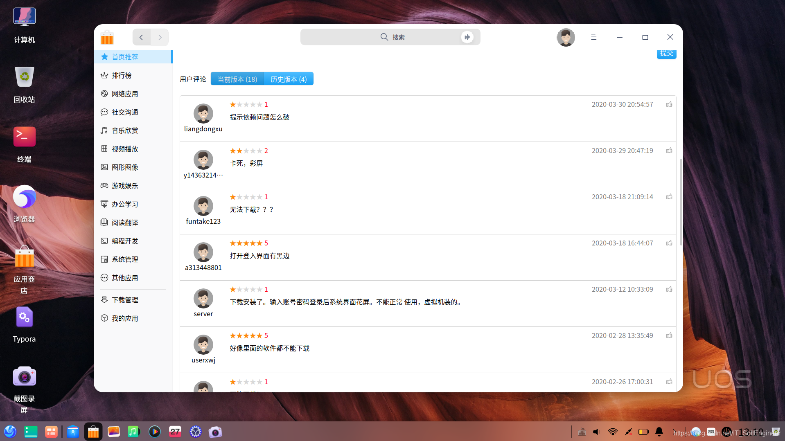Click liangdongxu's avatar
Screen dimensions: 785x441
(203, 113)
